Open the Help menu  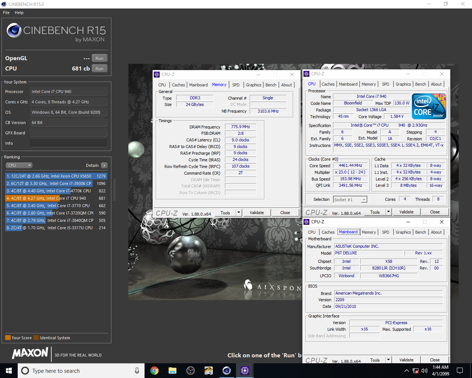(19, 13)
